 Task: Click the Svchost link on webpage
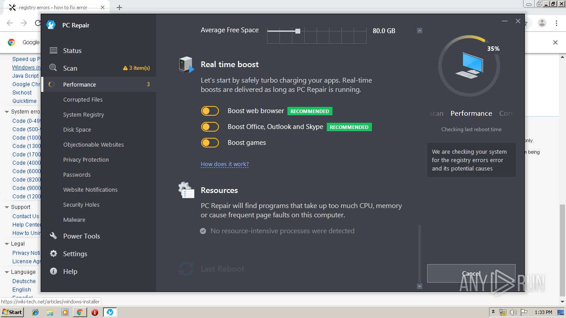coord(22,93)
